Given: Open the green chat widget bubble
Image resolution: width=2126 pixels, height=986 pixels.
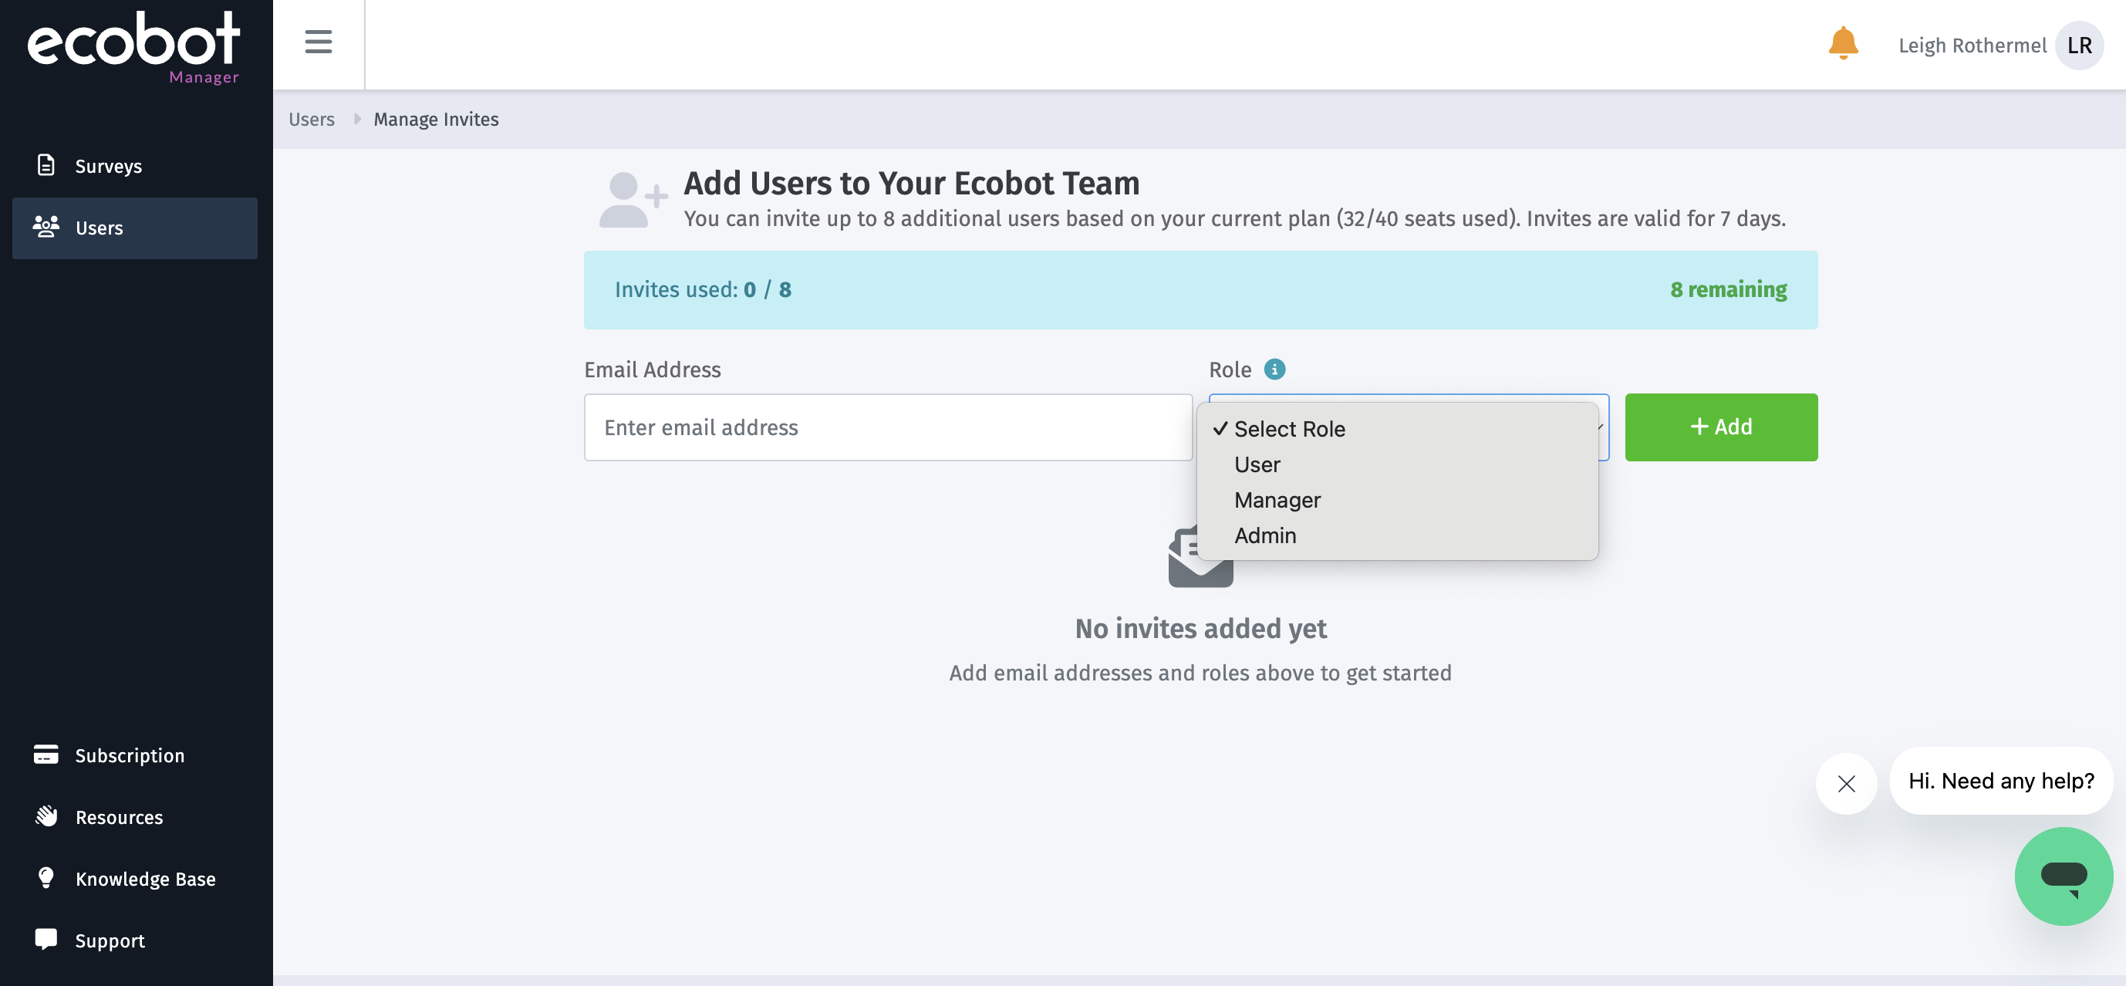Looking at the screenshot, I should pos(2063,876).
